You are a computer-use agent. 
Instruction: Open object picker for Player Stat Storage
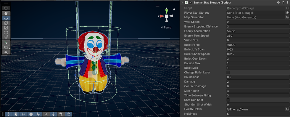coord(287,12)
